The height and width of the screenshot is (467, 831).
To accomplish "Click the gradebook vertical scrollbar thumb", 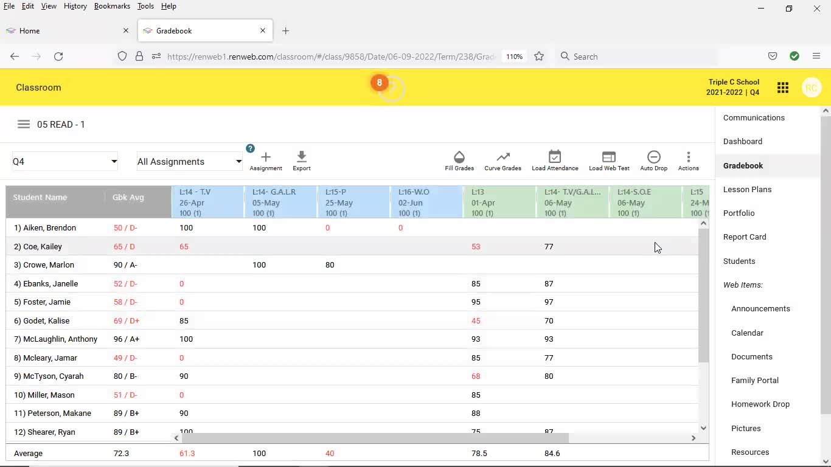I will click(703, 296).
